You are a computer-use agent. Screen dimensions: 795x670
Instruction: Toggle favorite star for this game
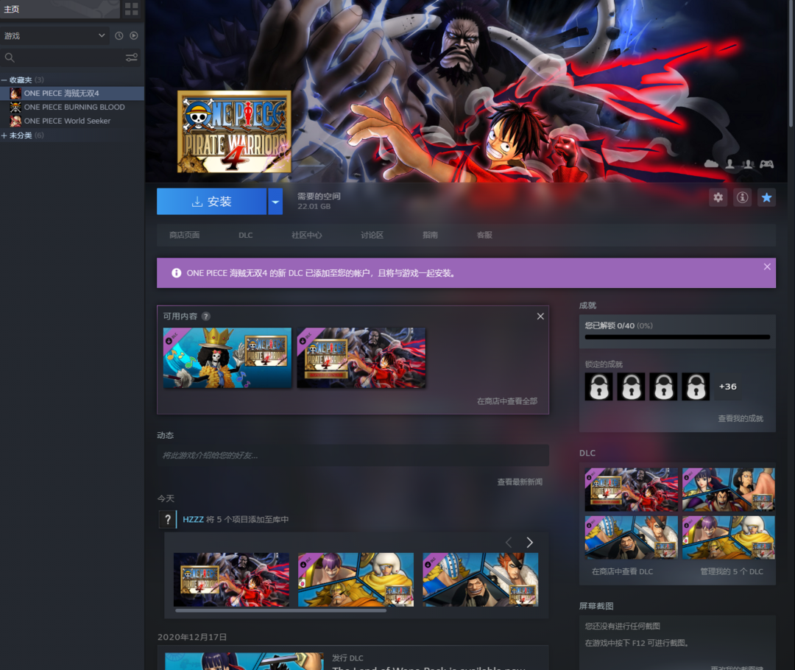tap(766, 197)
